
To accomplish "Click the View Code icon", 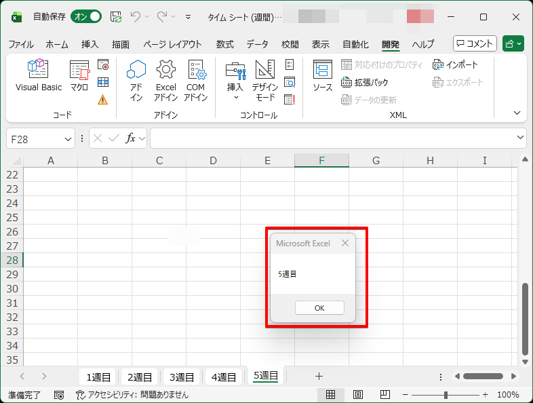I will (290, 82).
